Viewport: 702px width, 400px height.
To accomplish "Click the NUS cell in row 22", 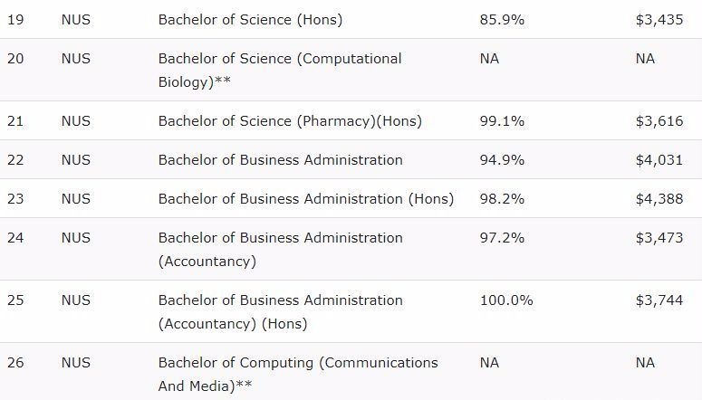I will [x=76, y=160].
